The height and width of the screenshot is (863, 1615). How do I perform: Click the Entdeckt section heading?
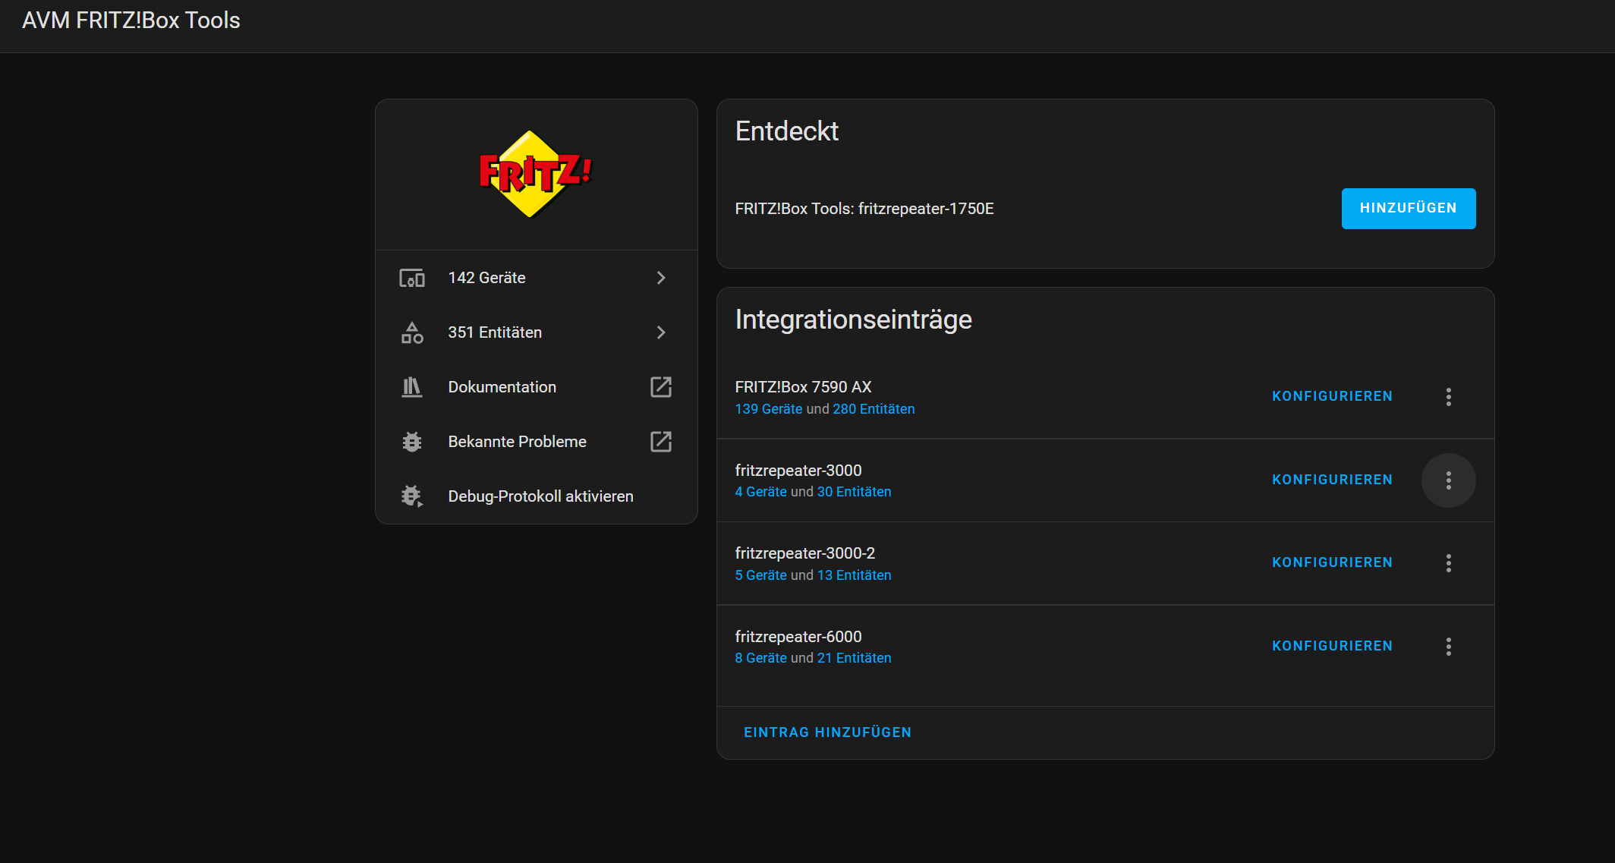(x=786, y=131)
